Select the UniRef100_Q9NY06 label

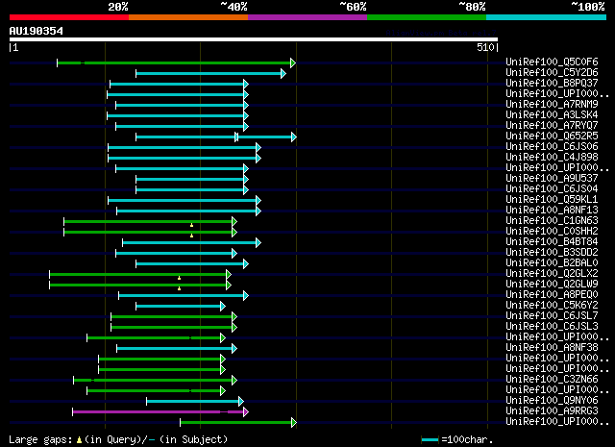click(x=552, y=401)
